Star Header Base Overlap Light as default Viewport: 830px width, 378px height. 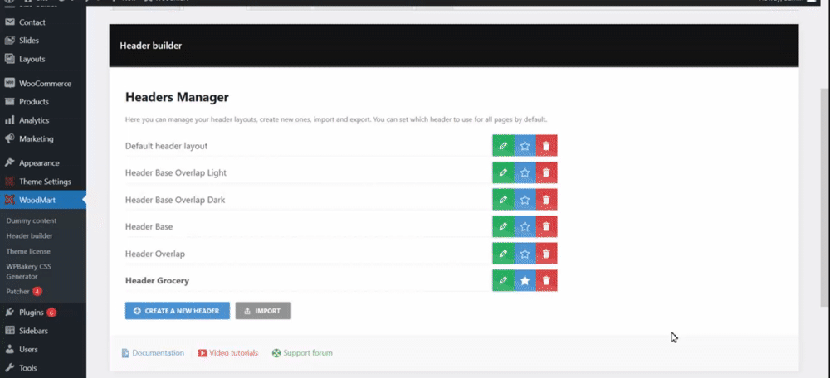coord(525,172)
